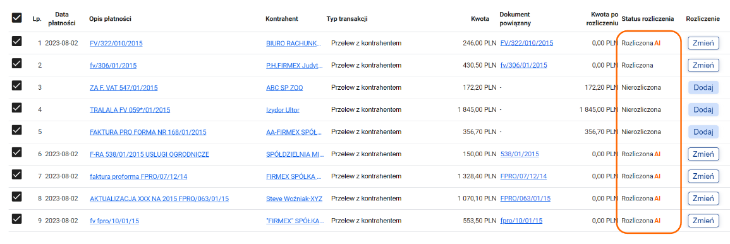This screenshot has width=730, height=244.
Task: Uncheck the checkbox for row 1
Action: 17,42
